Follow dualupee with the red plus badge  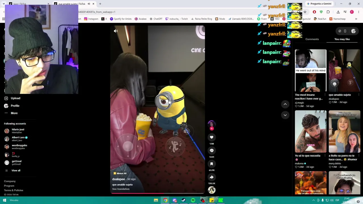(x=212, y=129)
